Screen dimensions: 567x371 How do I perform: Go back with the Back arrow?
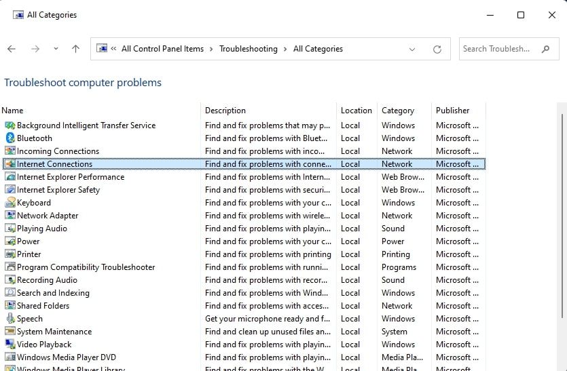(x=12, y=49)
